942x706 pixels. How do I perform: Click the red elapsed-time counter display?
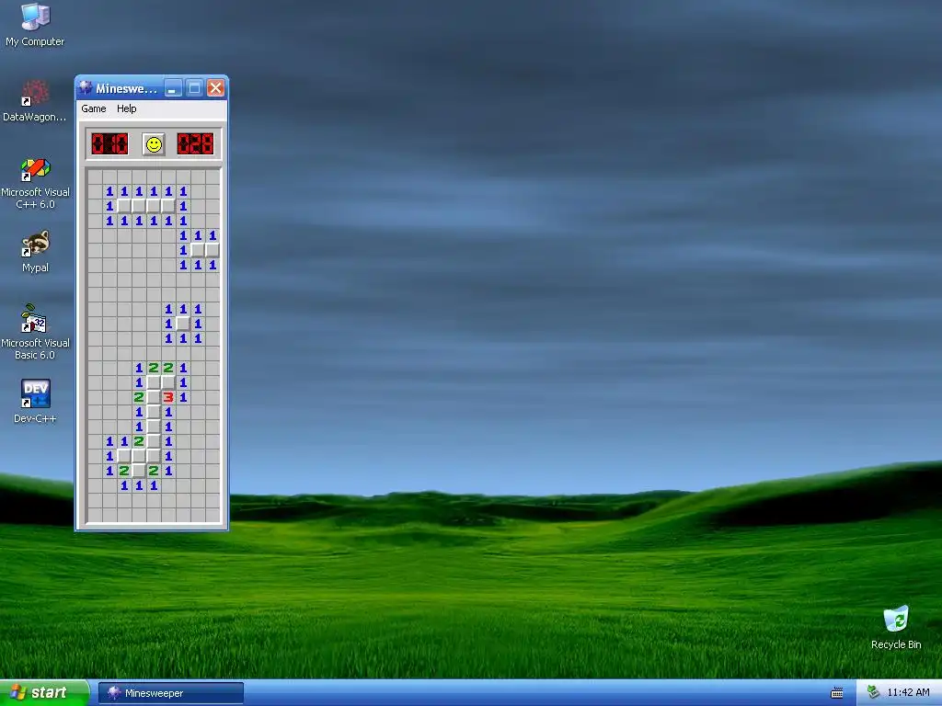(x=195, y=144)
